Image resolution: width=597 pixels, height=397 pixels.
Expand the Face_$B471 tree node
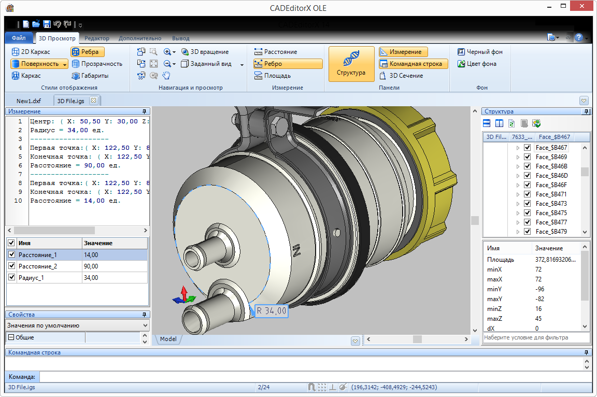point(517,194)
